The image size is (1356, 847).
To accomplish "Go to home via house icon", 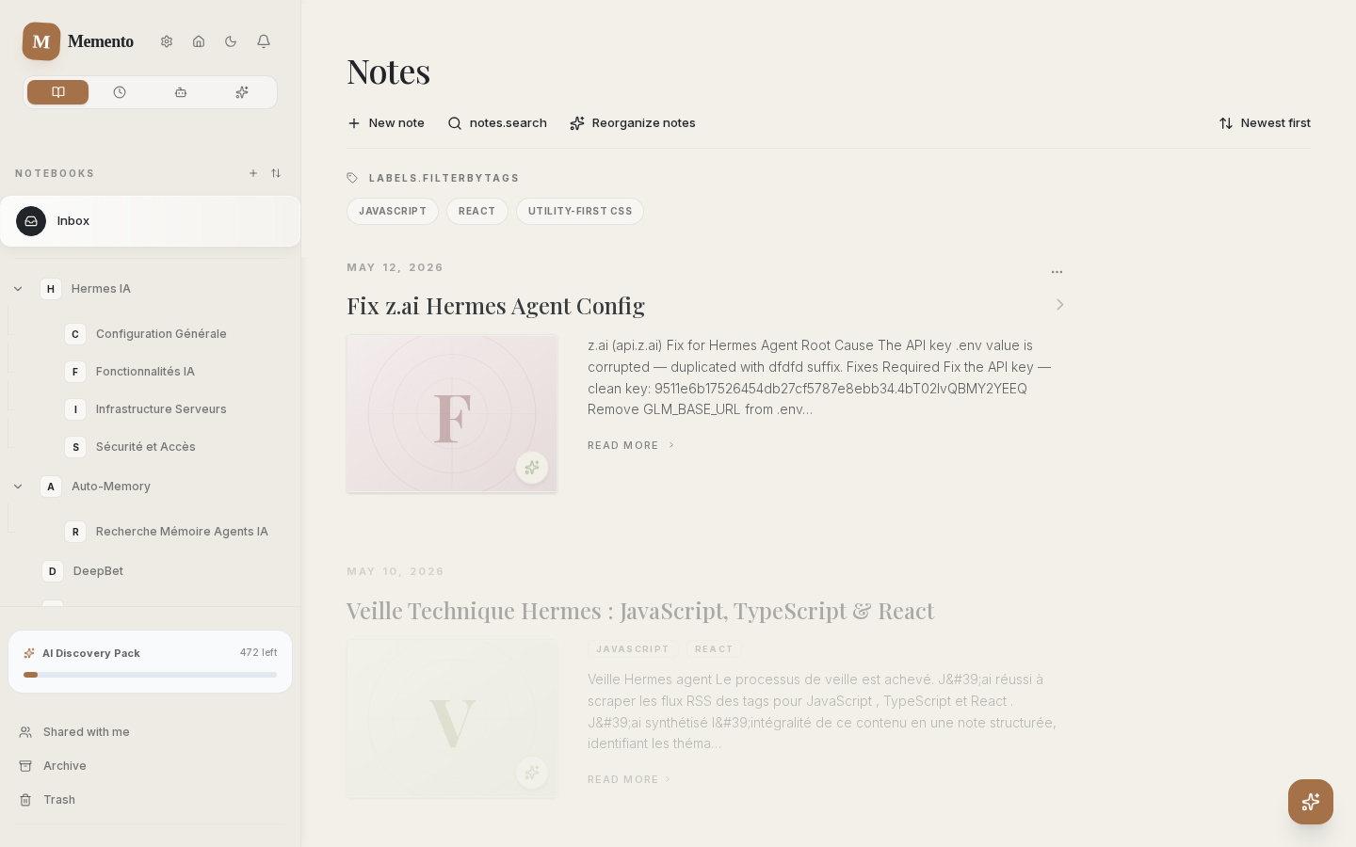I will [x=199, y=41].
